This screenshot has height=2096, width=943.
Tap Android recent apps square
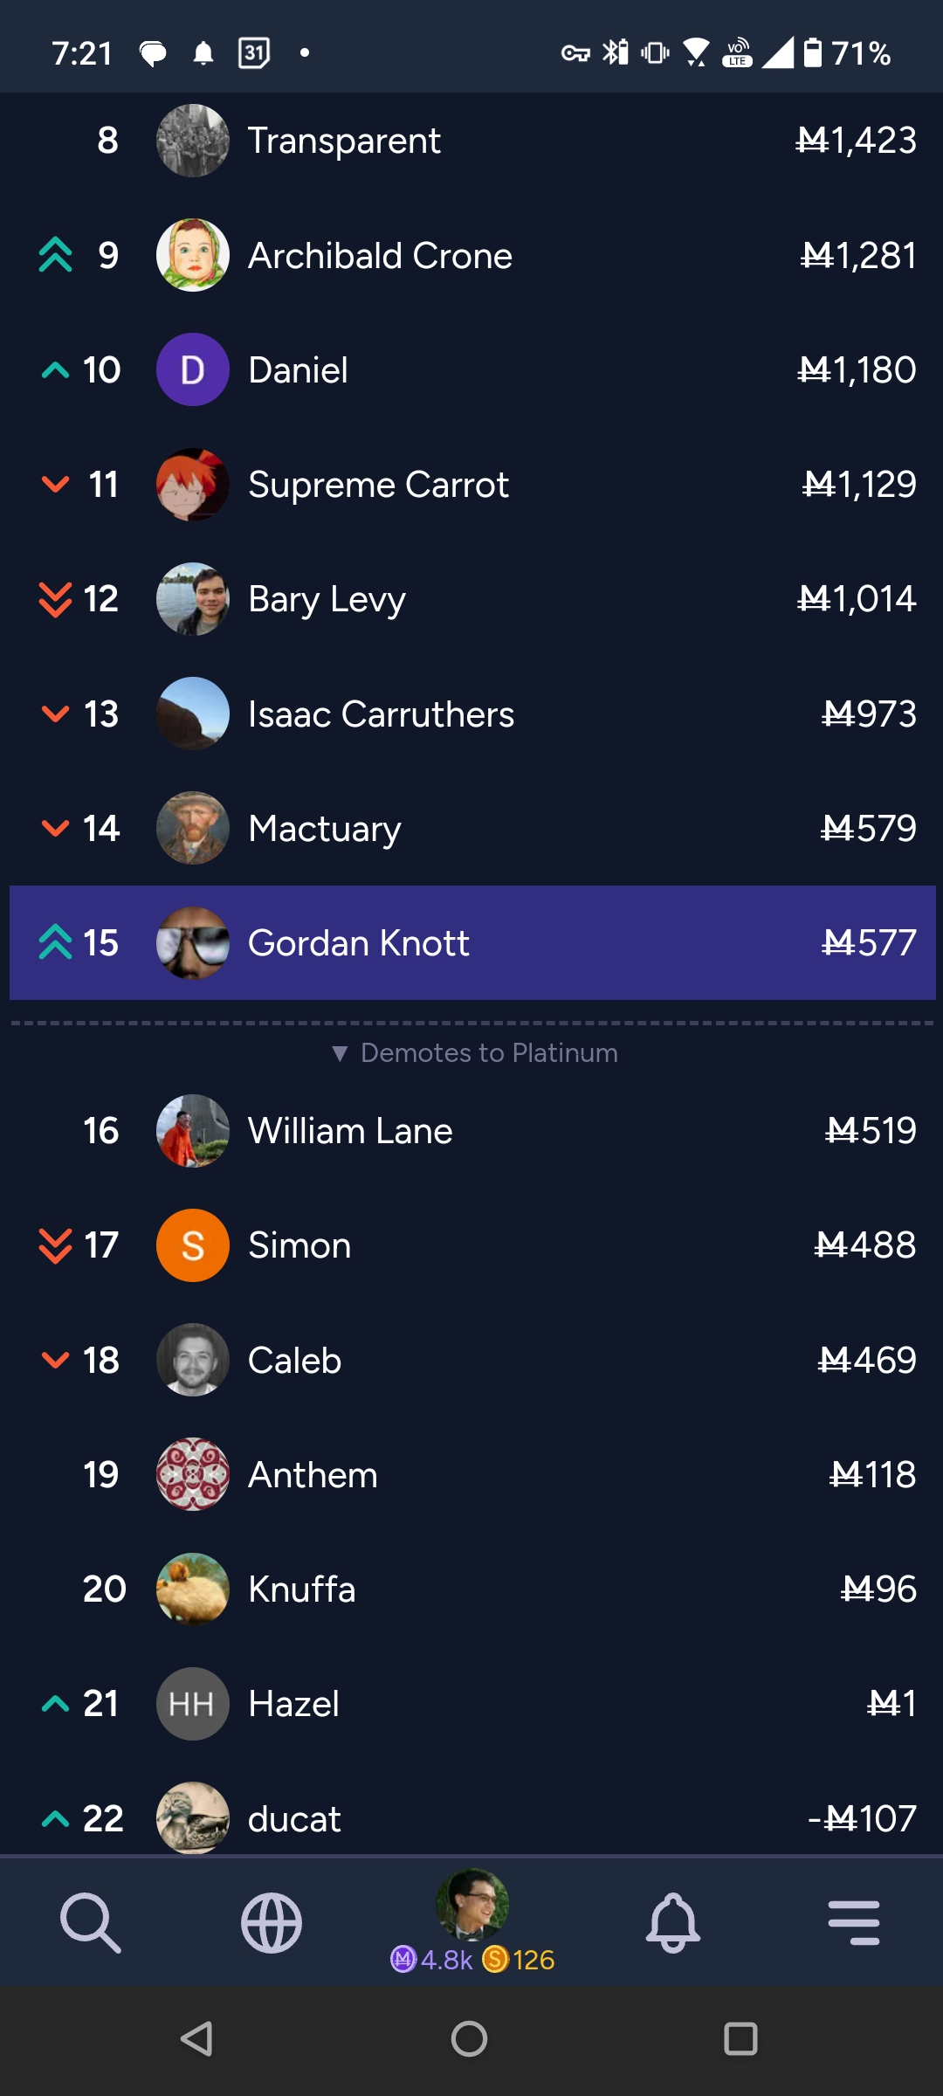pyautogui.click(x=740, y=2039)
